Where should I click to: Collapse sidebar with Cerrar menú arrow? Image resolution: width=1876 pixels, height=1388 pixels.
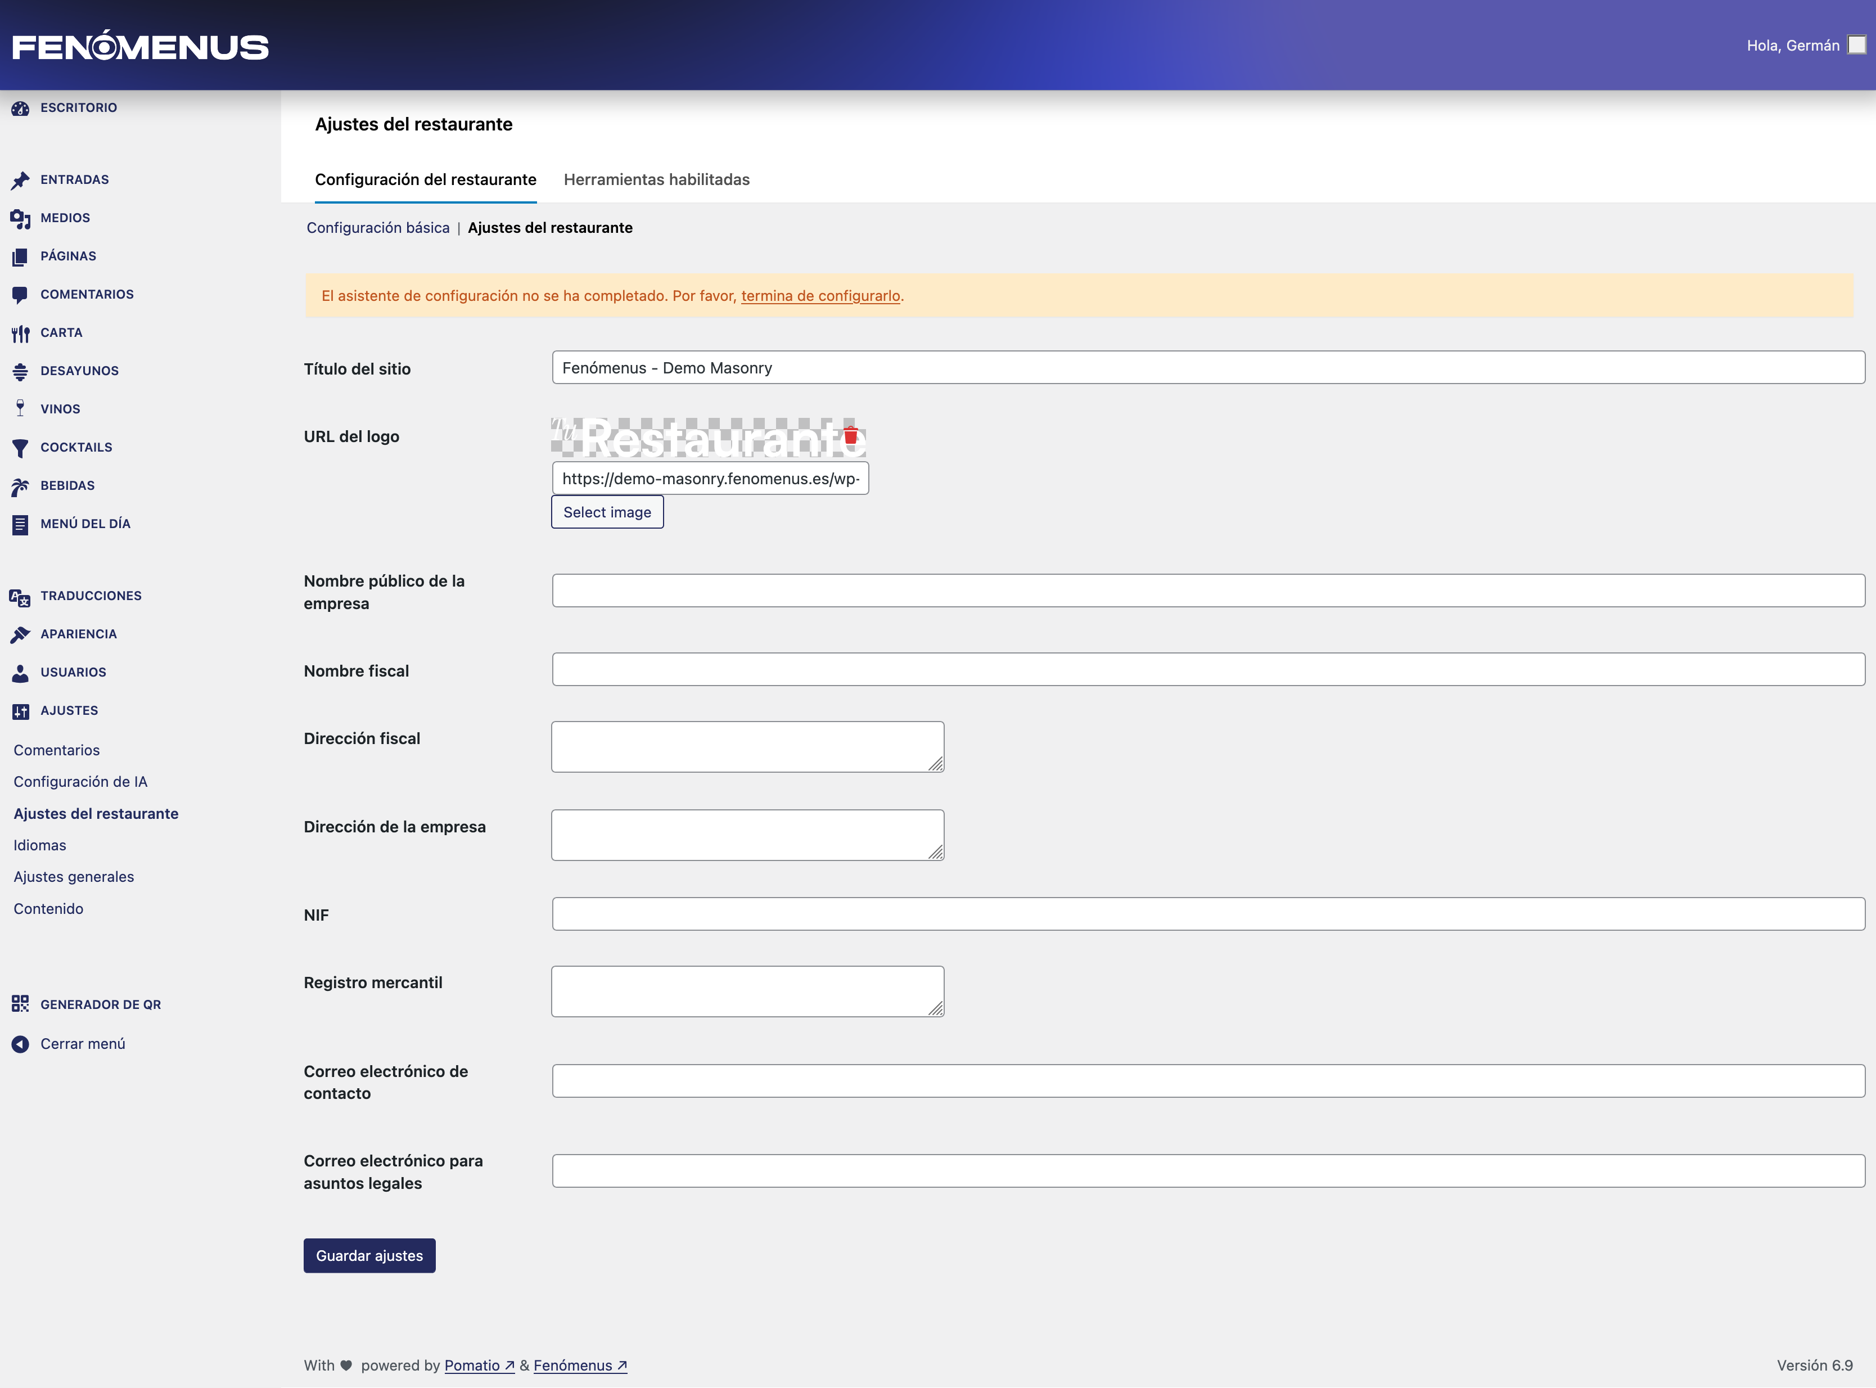click(x=20, y=1043)
